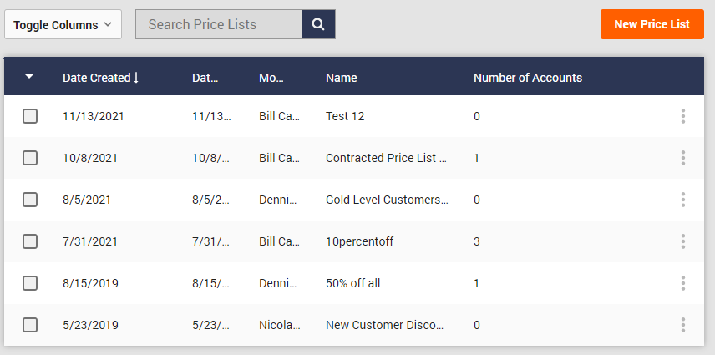The height and width of the screenshot is (355, 715).
Task: Focus the Search Price Lists field
Action: click(218, 24)
